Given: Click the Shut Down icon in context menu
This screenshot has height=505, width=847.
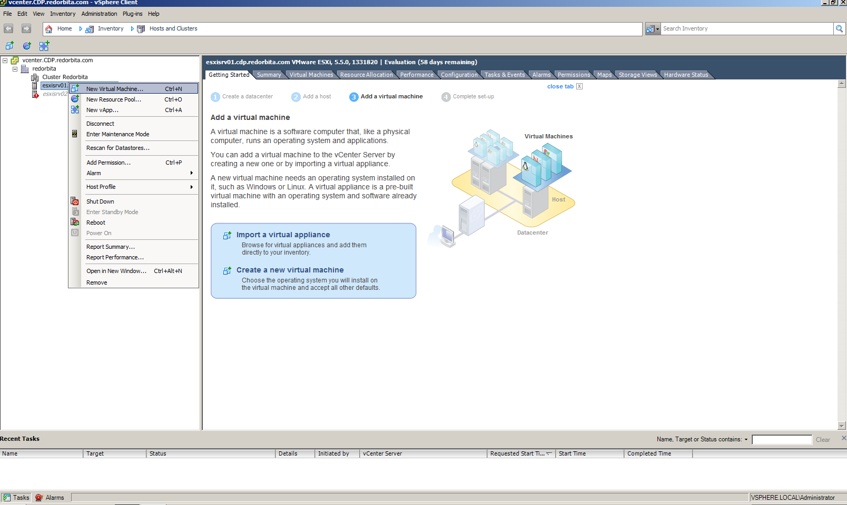Looking at the screenshot, I should pyautogui.click(x=75, y=201).
